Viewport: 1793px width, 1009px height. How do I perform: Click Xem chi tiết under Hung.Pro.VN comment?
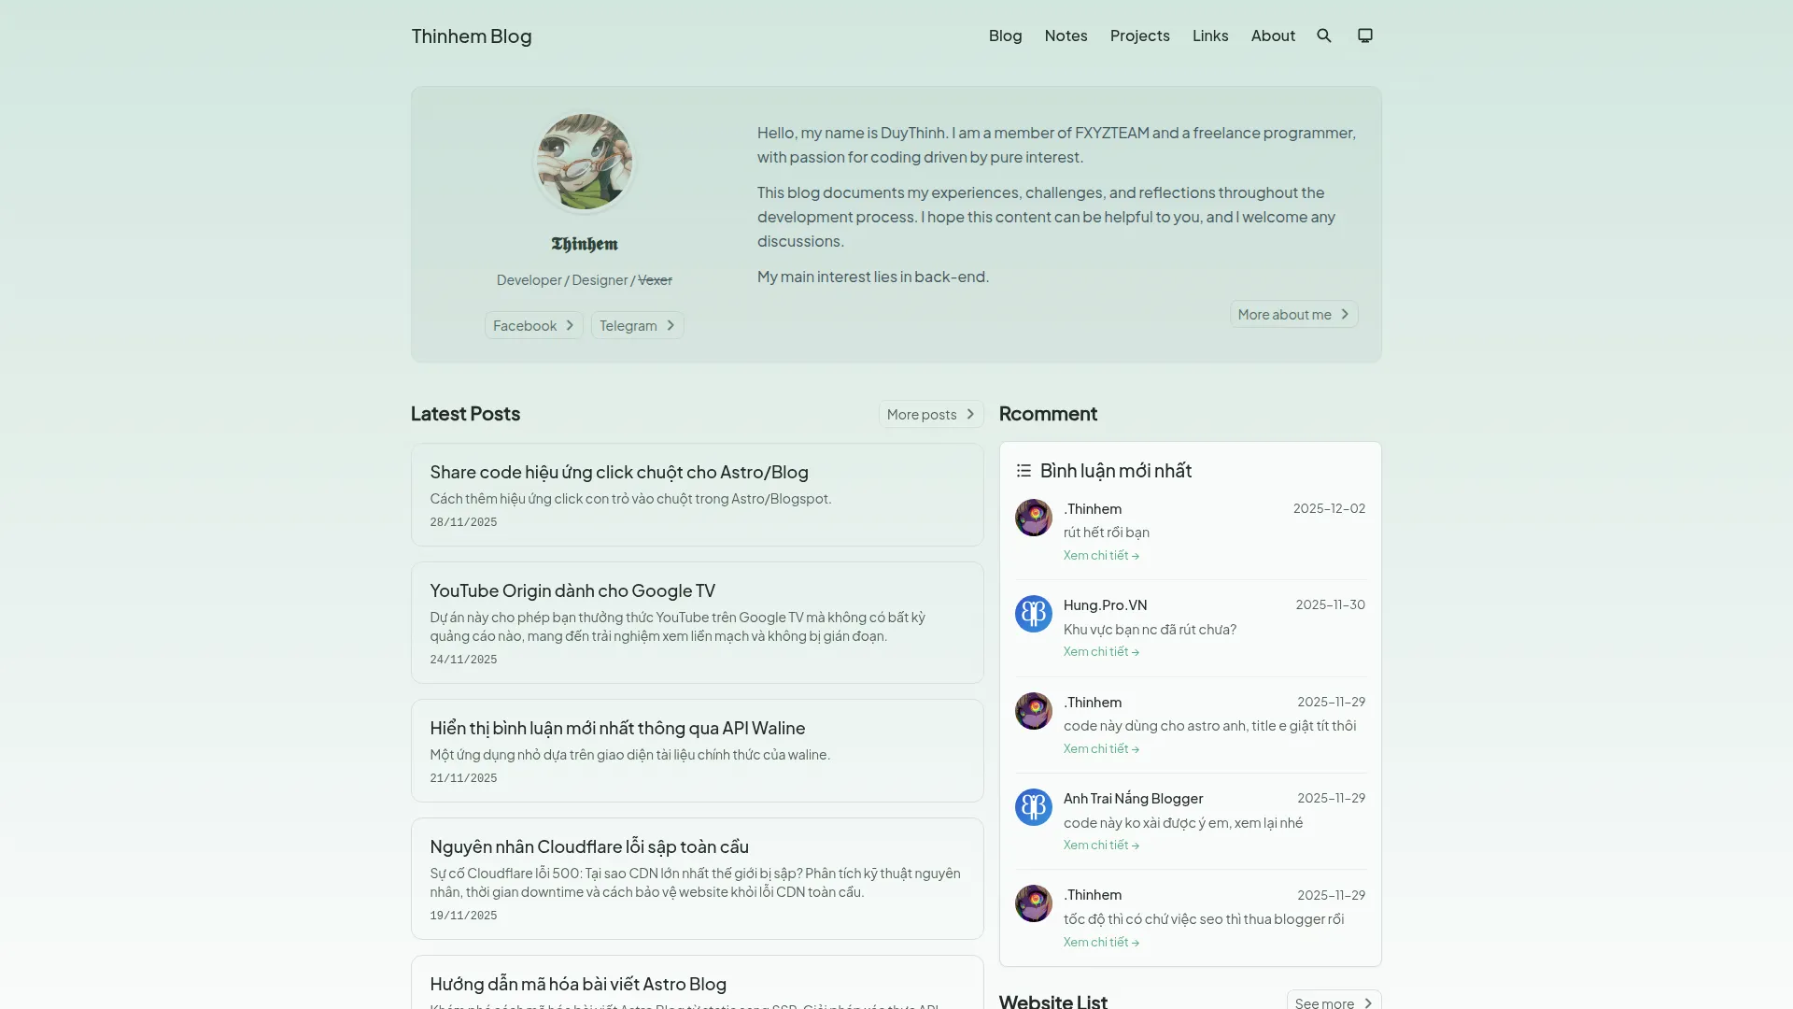click(x=1101, y=652)
